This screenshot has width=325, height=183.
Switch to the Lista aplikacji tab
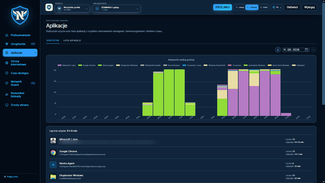tap(72, 41)
